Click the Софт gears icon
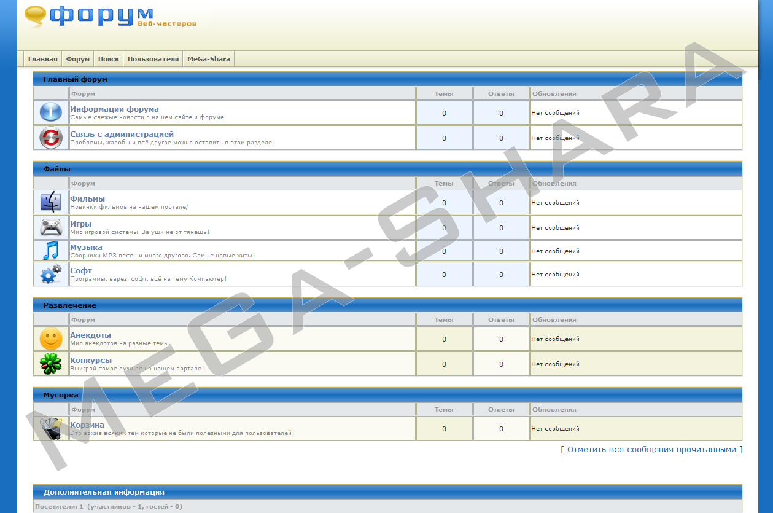773x513 pixels. coord(51,274)
